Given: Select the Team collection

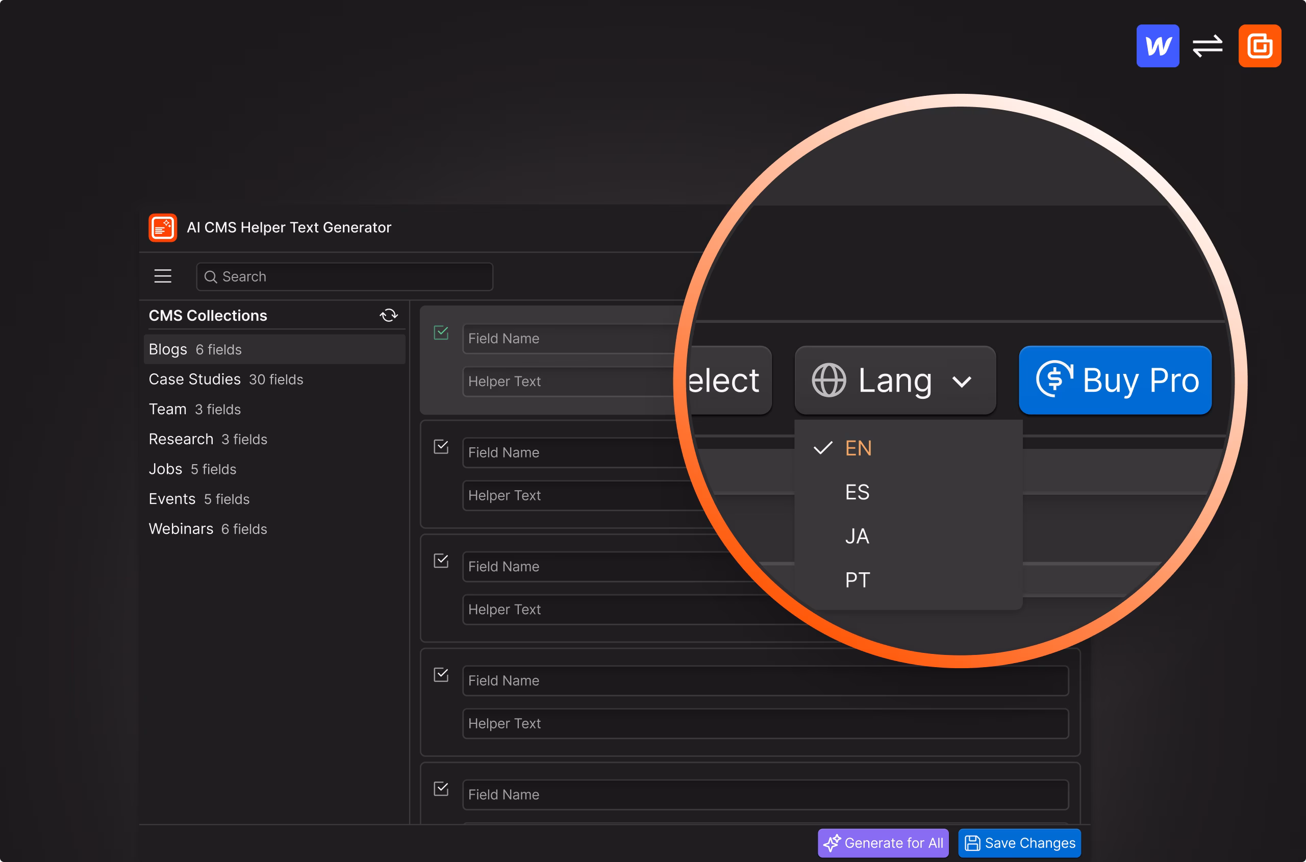Looking at the screenshot, I should coord(274,410).
